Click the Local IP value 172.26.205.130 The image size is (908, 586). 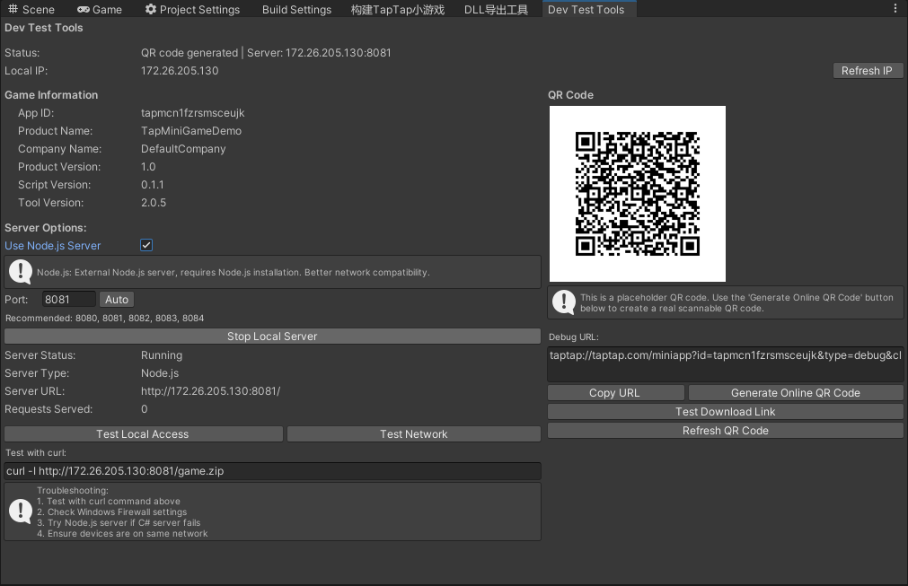tap(180, 71)
